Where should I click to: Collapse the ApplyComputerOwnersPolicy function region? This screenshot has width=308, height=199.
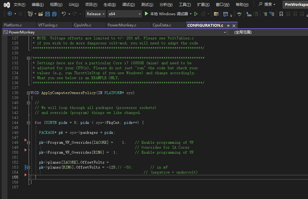pyautogui.click(x=28, y=93)
